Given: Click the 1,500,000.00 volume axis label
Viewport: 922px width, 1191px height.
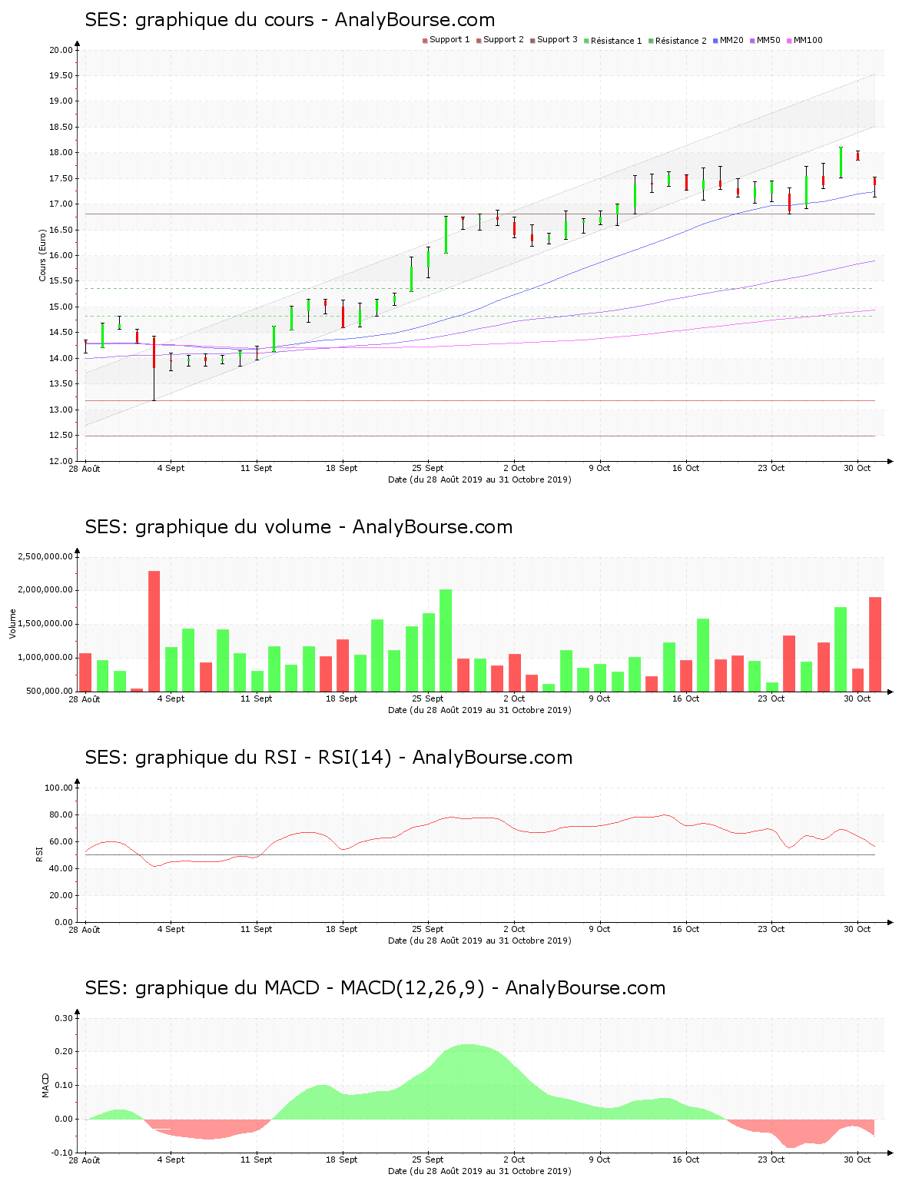Looking at the screenshot, I should (x=45, y=624).
